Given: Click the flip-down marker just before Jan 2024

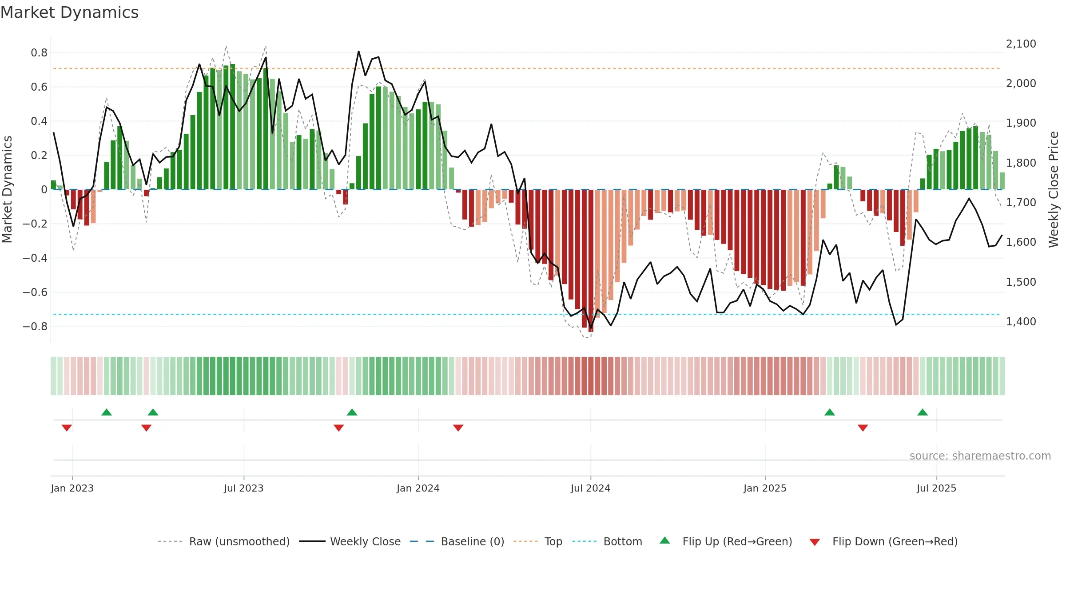Looking at the screenshot, I should click(x=338, y=428).
